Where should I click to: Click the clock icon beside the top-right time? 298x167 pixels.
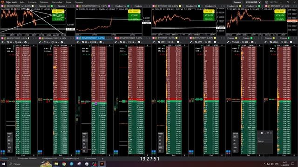click(266, 2)
